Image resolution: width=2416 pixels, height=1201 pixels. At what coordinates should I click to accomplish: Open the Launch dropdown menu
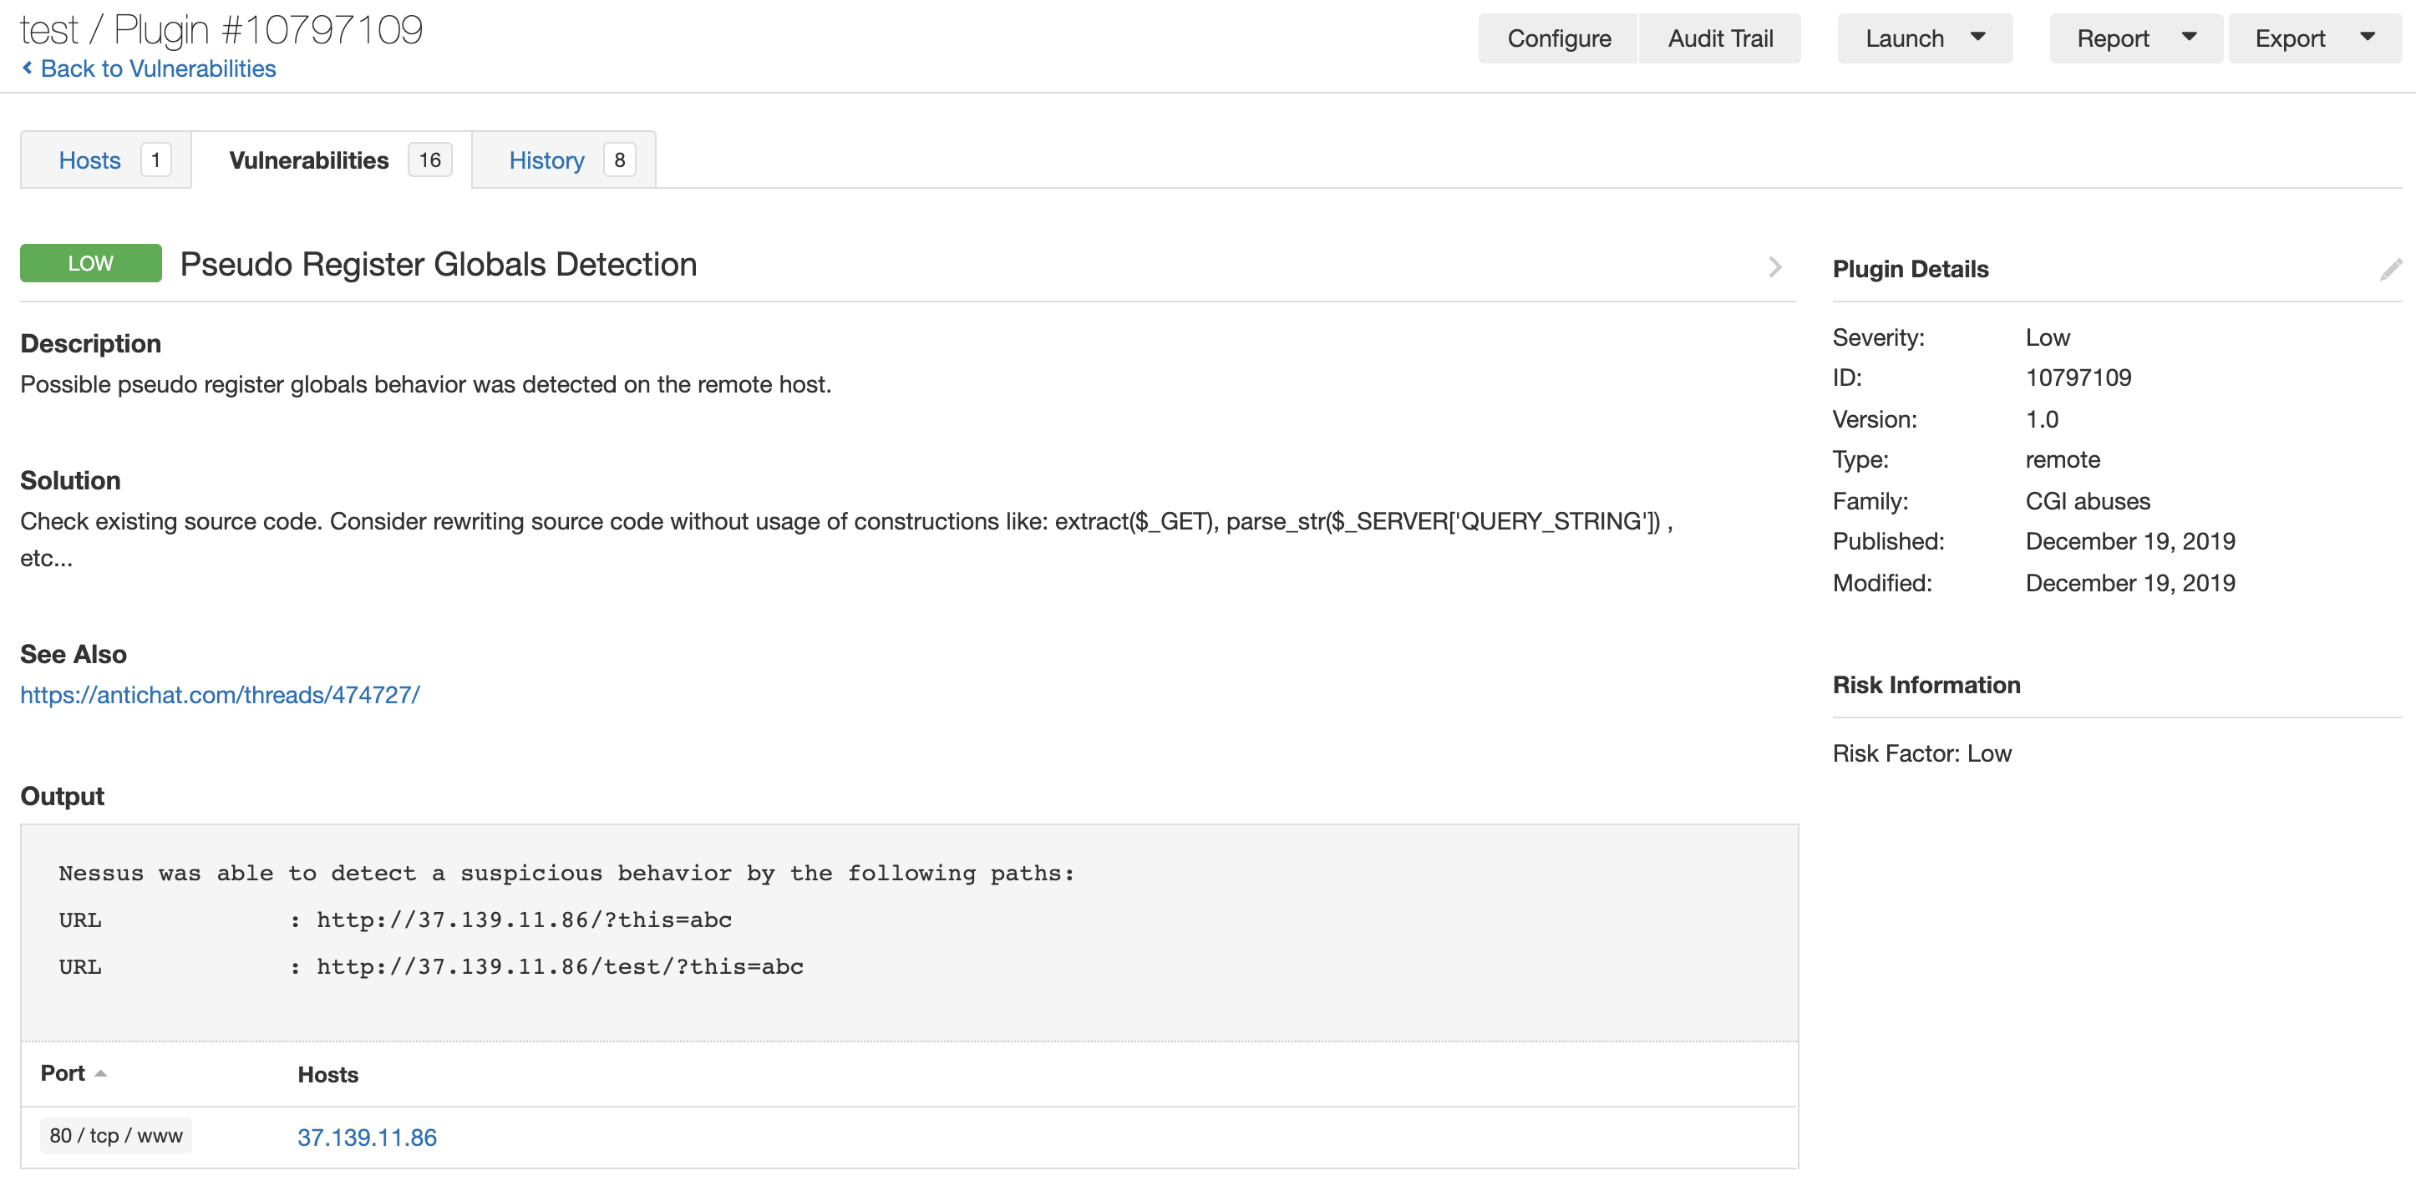pyautogui.click(x=1924, y=38)
